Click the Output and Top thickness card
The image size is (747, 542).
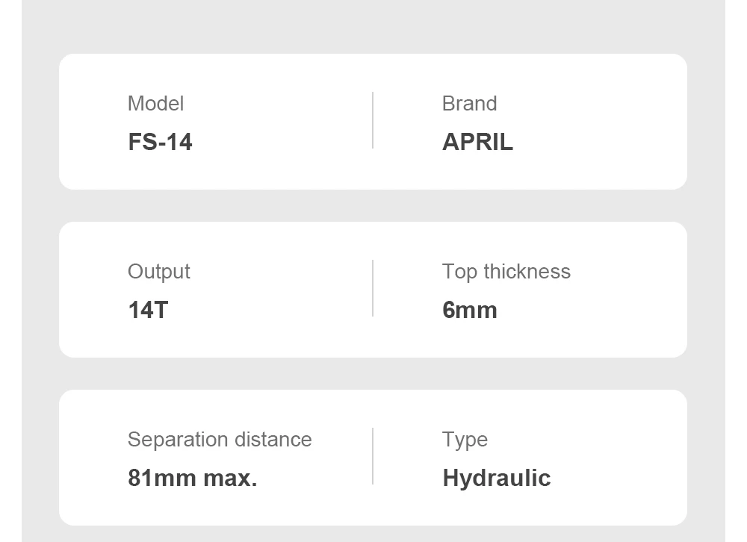(373, 290)
